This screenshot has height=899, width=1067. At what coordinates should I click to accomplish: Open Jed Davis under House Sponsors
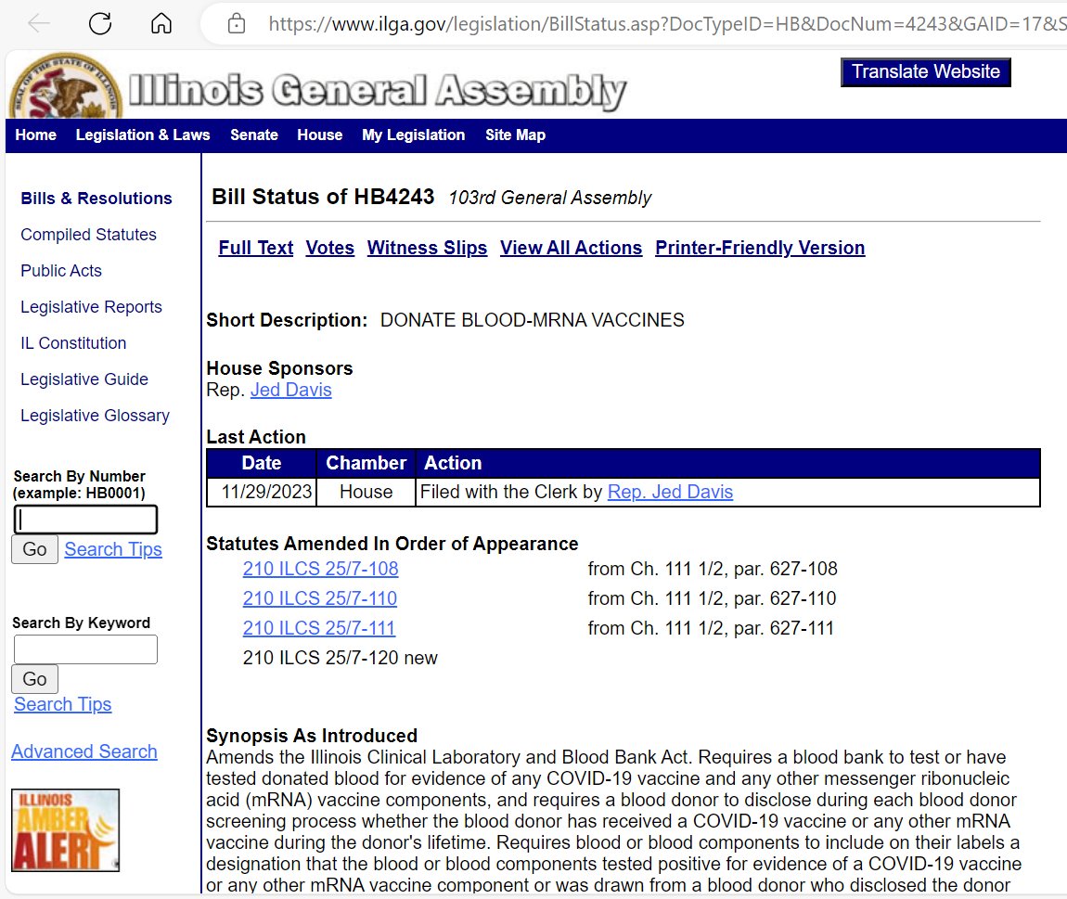tap(291, 390)
